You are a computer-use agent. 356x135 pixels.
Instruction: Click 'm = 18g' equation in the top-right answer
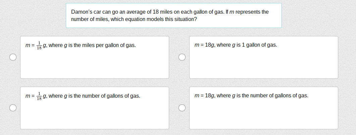(x=205, y=45)
